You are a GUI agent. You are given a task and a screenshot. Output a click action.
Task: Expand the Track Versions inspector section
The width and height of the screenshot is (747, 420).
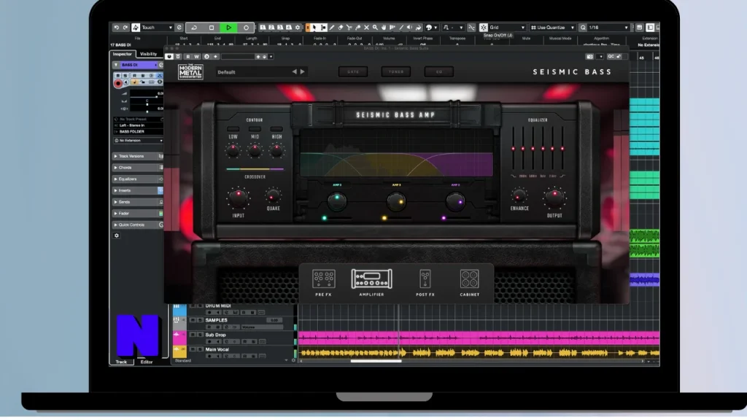[x=138, y=156]
